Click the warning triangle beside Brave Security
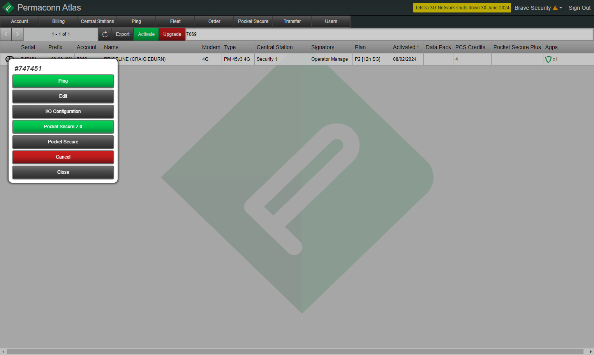594x355 pixels. click(555, 8)
